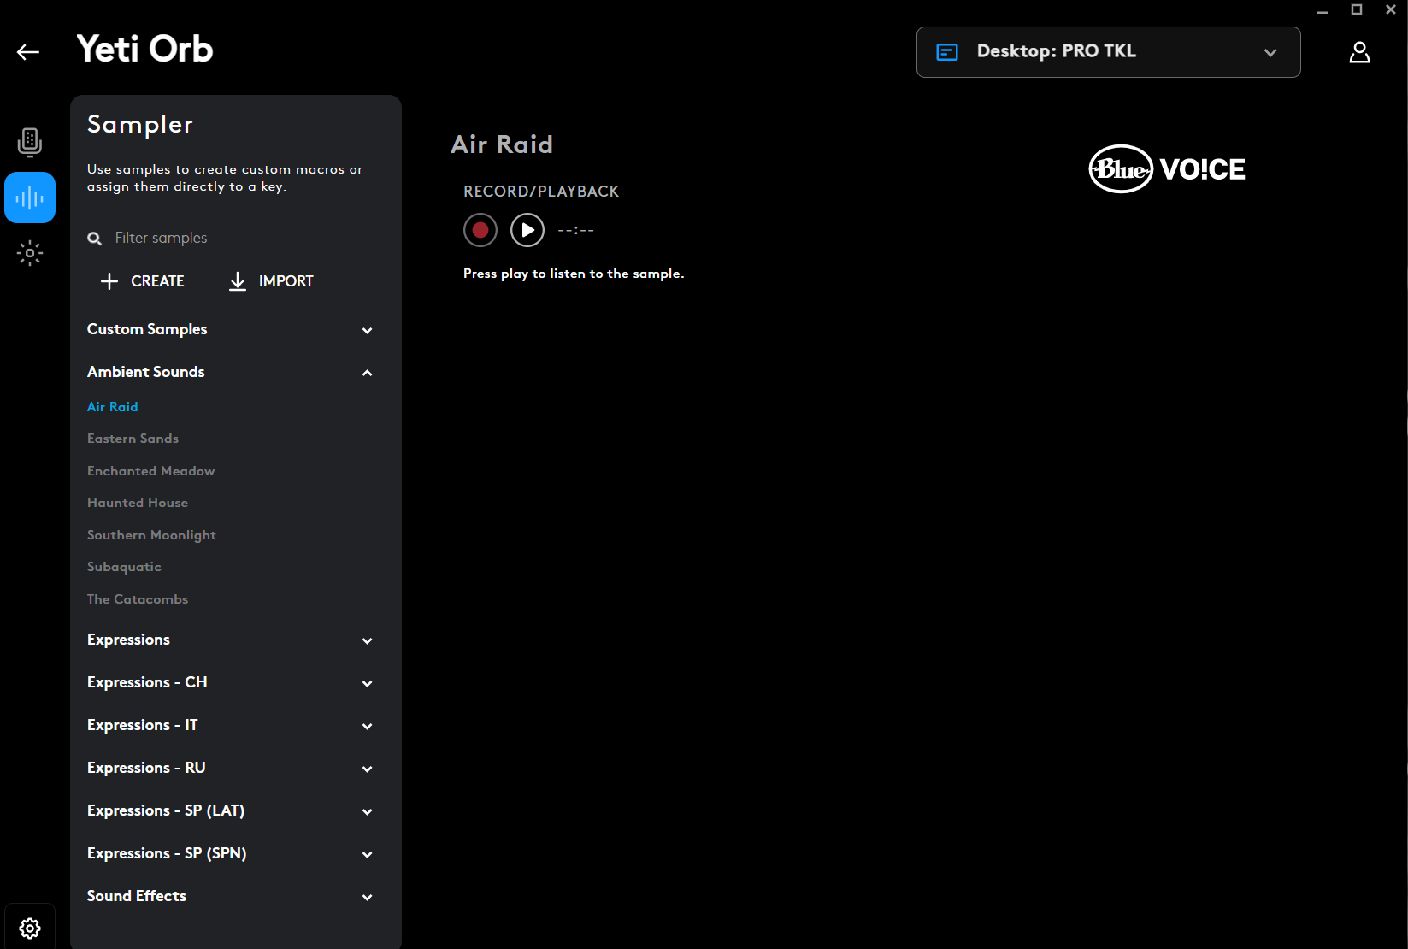Open the lighting sidebar icon
Screen dimensions: 1408x949
pyautogui.click(x=30, y=253)
